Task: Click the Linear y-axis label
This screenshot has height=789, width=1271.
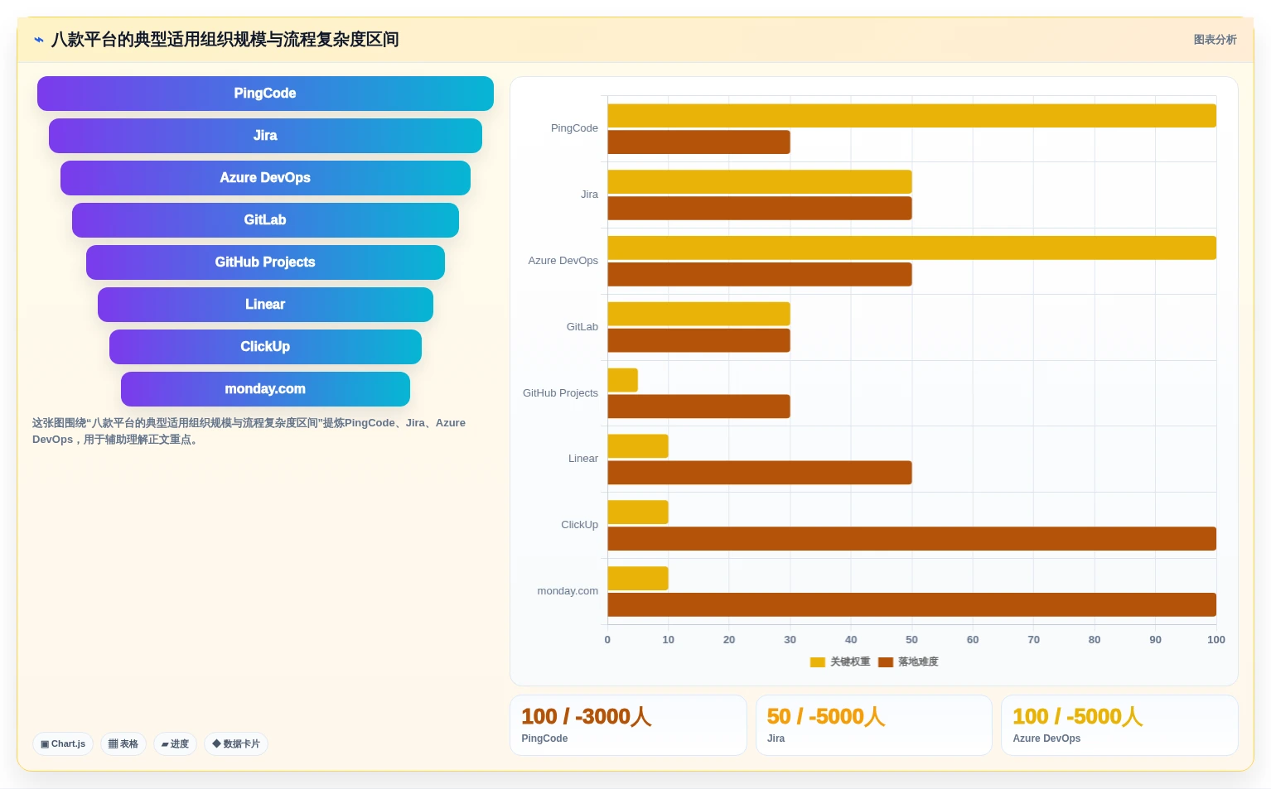Action: (x=583, y=459)
